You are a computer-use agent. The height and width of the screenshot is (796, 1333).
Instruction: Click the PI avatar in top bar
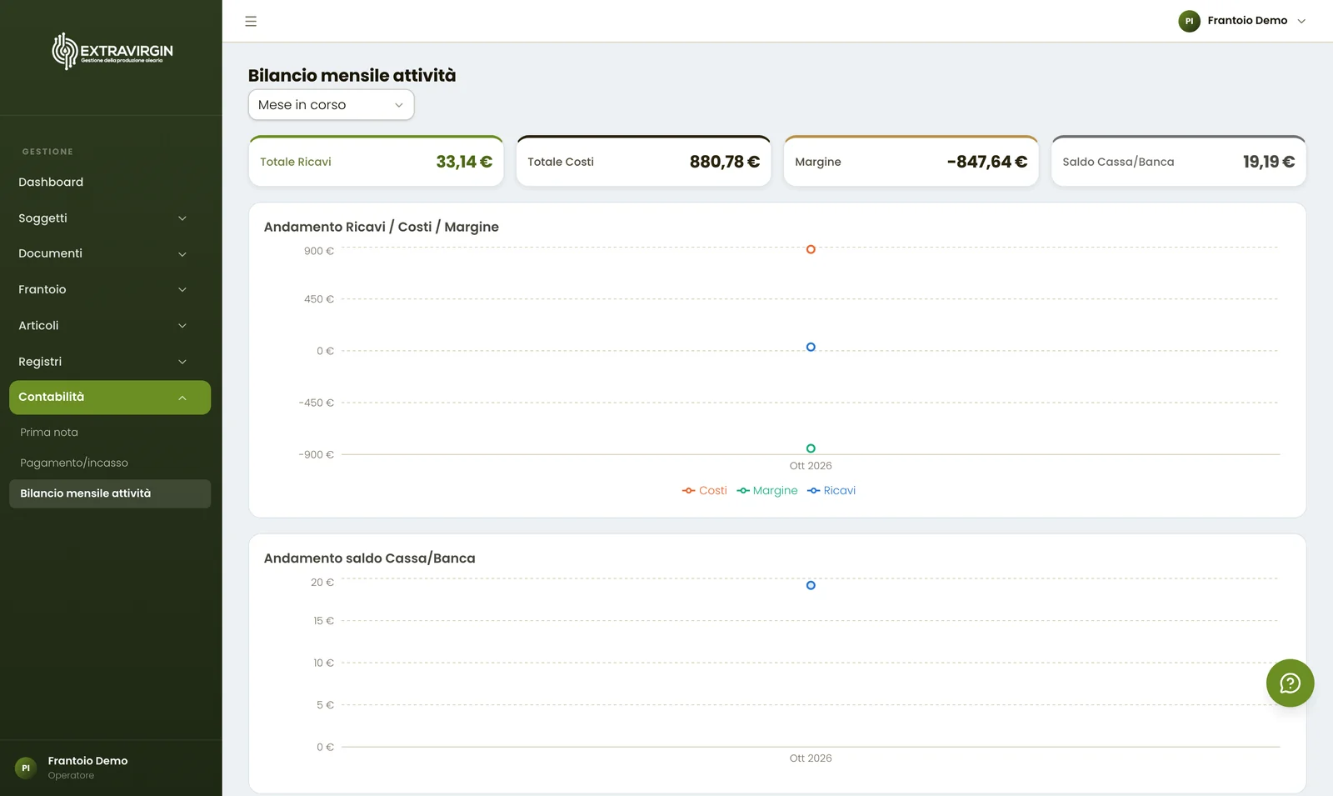pos(1189,21)
